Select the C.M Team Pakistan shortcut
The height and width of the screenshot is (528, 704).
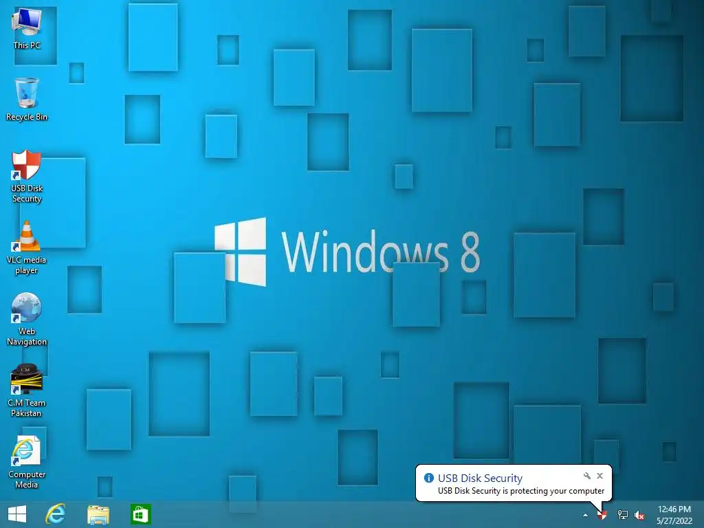click(x=27, y=390)
